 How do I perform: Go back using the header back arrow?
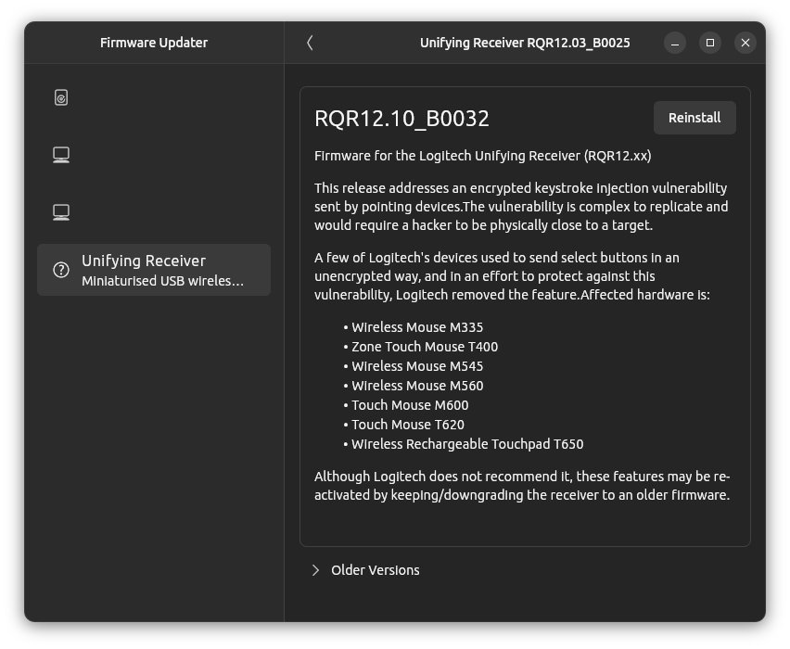310,43
